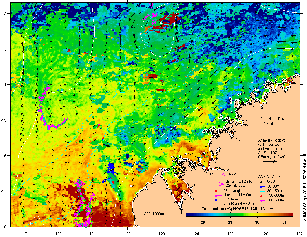
Task: Click latitude axis label -13
Action: [x=4, y=49]
